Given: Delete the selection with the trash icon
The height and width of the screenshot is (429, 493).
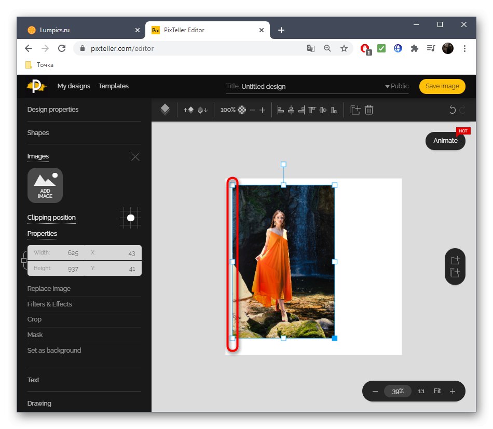Looking at the screenshot, I should [368, 110].
